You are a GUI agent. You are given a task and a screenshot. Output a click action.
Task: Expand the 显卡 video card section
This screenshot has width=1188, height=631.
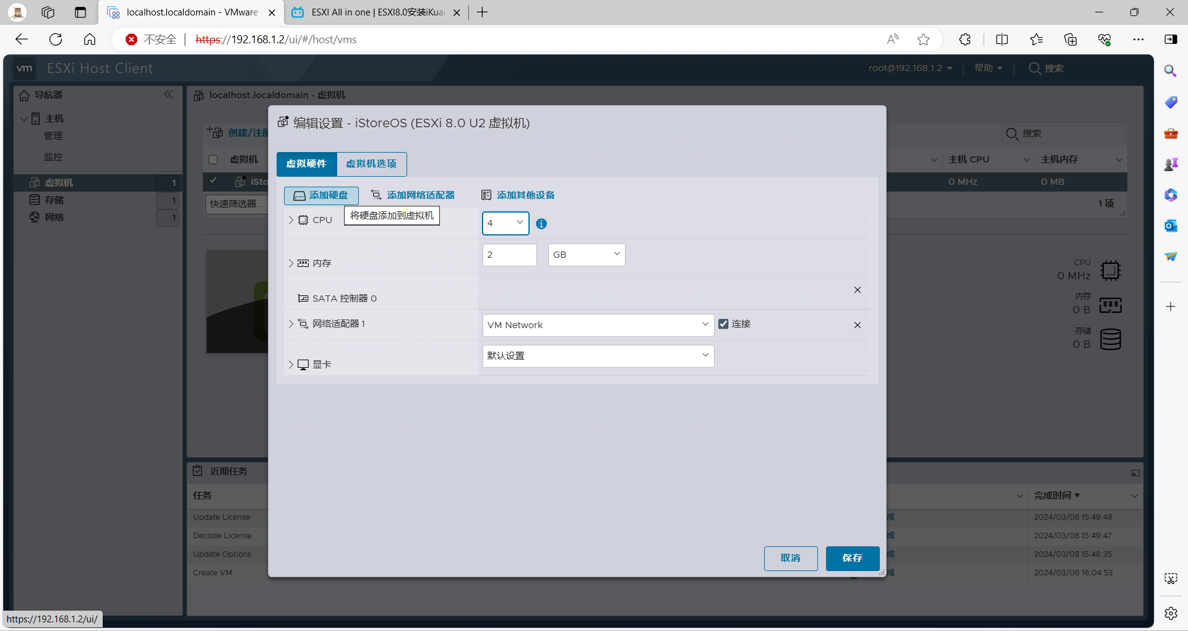tap(291, 365)
